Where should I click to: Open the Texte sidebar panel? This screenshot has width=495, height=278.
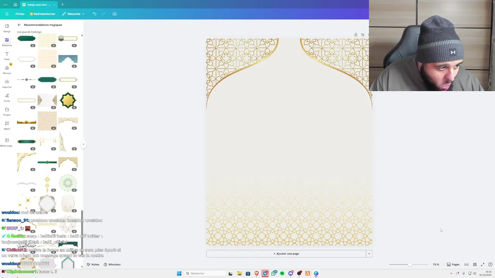click(x=7, y=56)
